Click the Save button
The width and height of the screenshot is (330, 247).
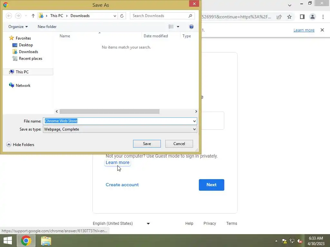coord(147,144)
